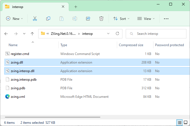Viewport: 190px width, 126px height.
Task: Select the zxing.interop.dll file name
Action: [22, 71]
